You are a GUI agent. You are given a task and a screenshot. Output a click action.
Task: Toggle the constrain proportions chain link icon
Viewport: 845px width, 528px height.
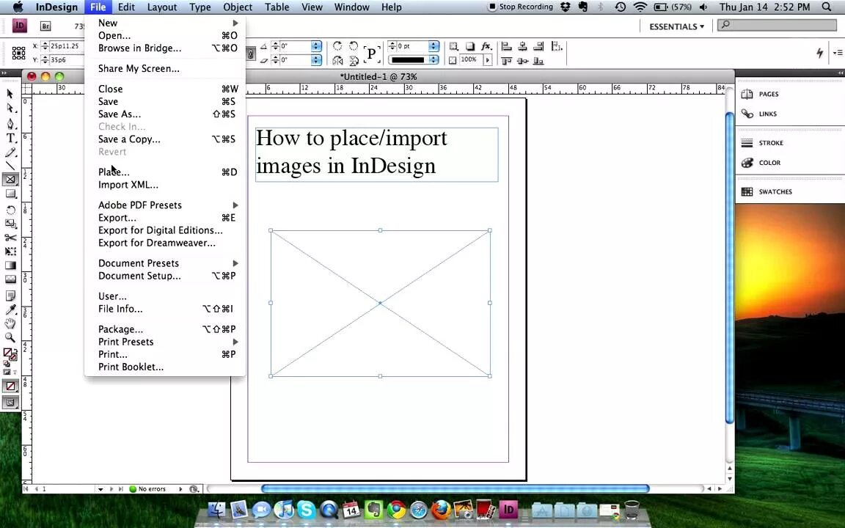click(251, 54)
